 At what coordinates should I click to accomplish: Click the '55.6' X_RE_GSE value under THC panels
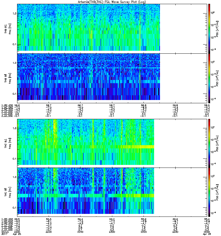(175, 219)
